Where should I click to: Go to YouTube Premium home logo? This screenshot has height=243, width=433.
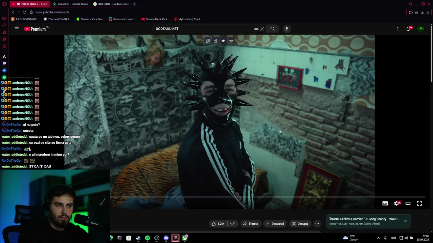coord(35,29)
